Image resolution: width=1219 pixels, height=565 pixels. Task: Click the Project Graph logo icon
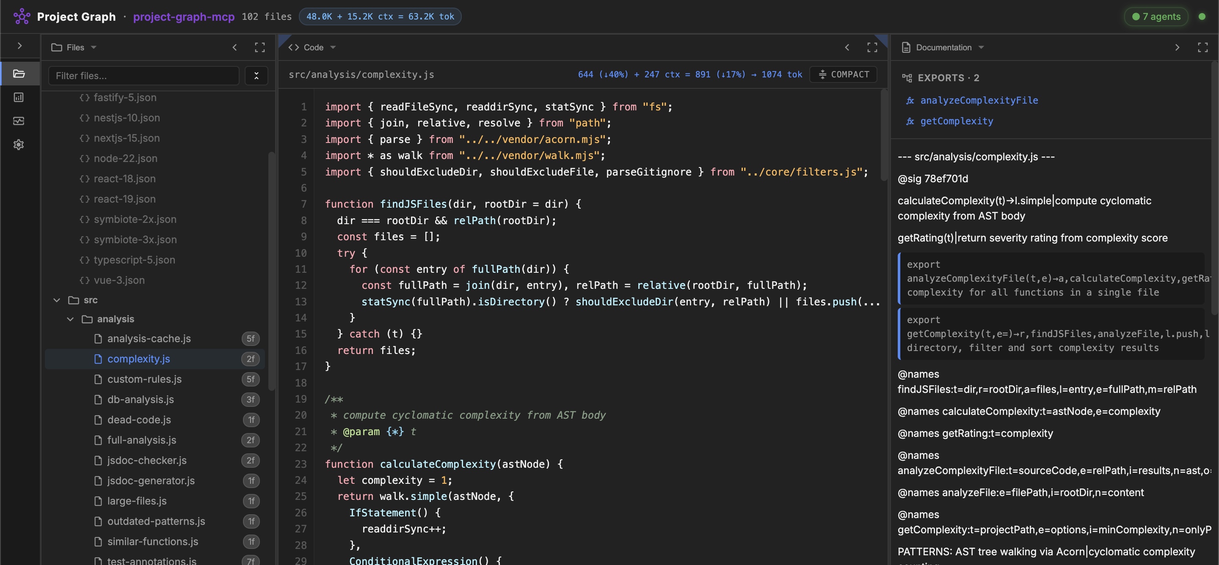pos(22,16)
